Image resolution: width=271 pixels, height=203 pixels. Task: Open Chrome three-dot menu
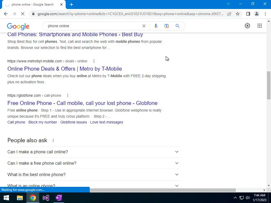[x=265, y=14]
